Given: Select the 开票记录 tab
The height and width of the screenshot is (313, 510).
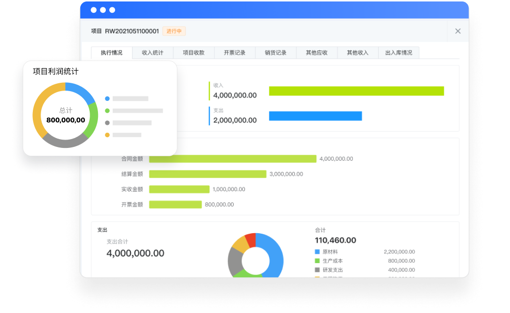Looking at the screenshot, I should 235,53.
